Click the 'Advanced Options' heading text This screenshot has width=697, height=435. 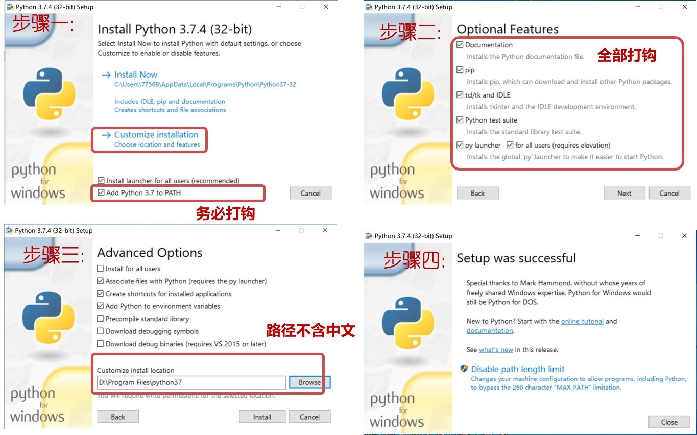(x=150, y=253)
